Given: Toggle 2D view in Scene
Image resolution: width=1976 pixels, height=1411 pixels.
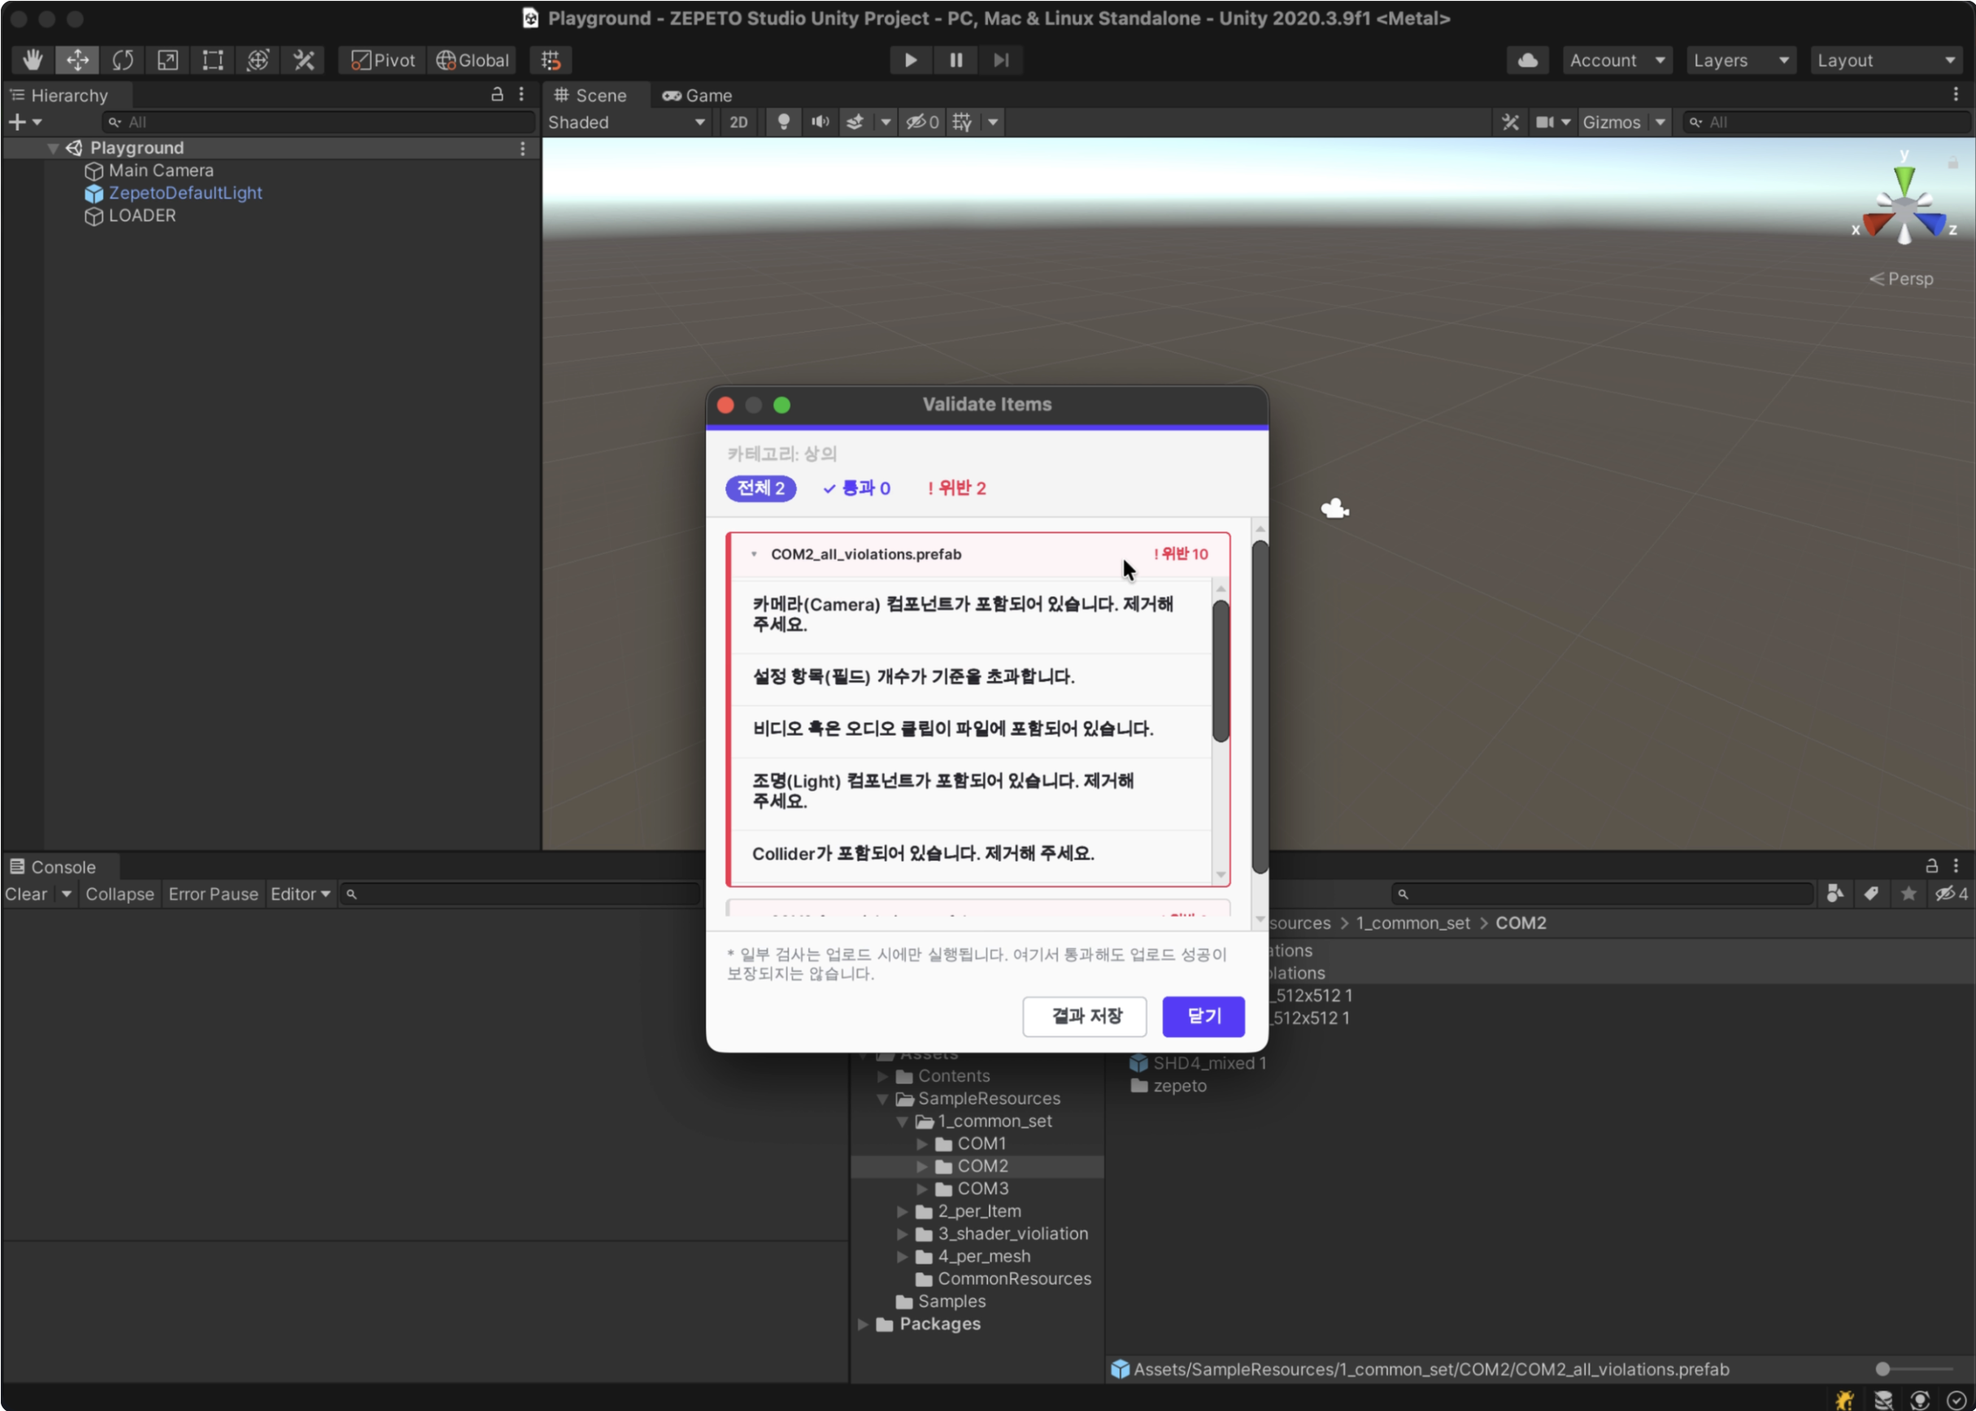Looking at the screenshot, I should tap(738, 123).
